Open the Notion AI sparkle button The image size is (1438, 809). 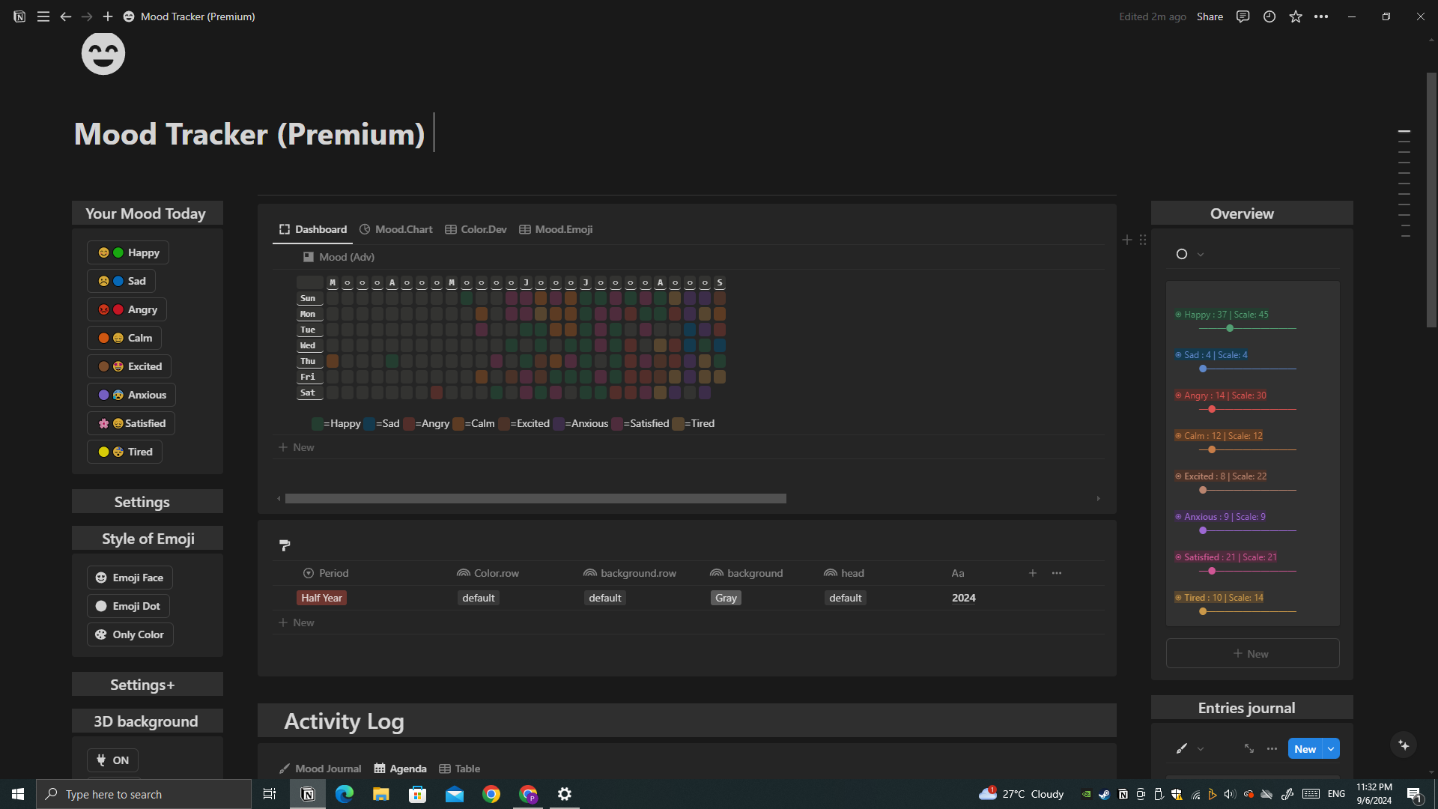pyautogui.click(x=1404, y=745)
